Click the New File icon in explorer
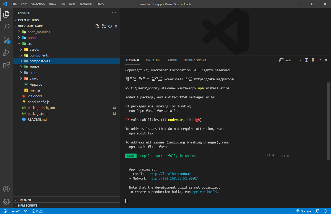This screenshot has width=331, height=214. (97, 26)
